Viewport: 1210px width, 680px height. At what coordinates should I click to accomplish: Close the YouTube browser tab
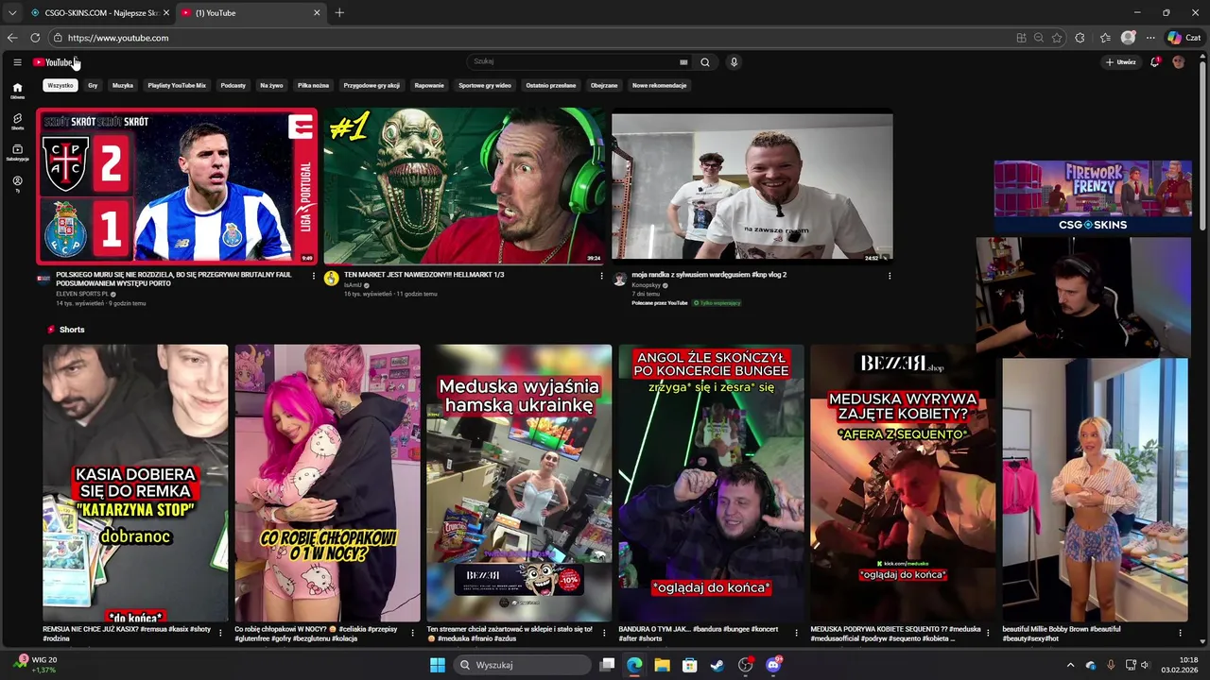pos(317,12)
